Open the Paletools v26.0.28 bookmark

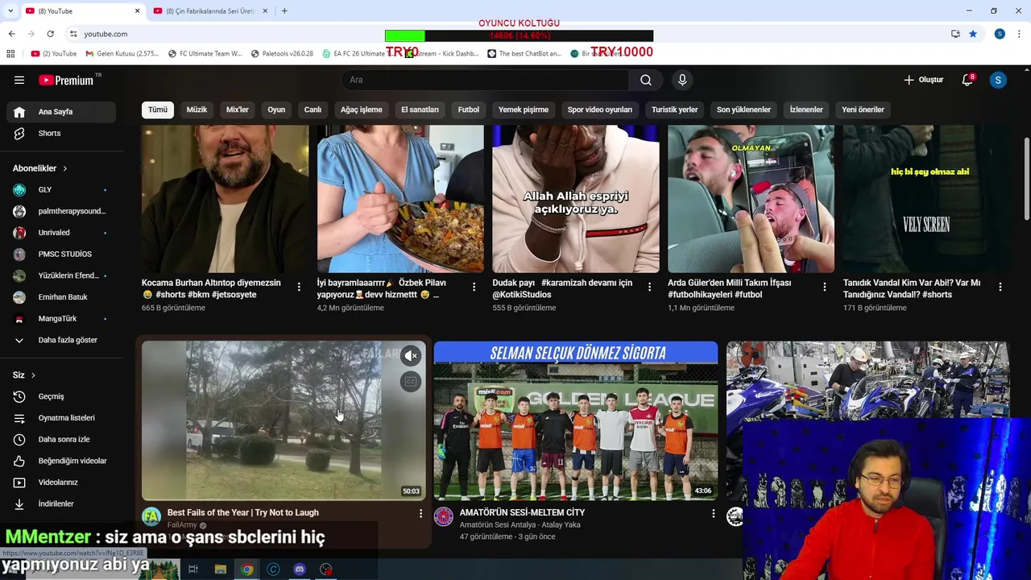tap(282, 54)
